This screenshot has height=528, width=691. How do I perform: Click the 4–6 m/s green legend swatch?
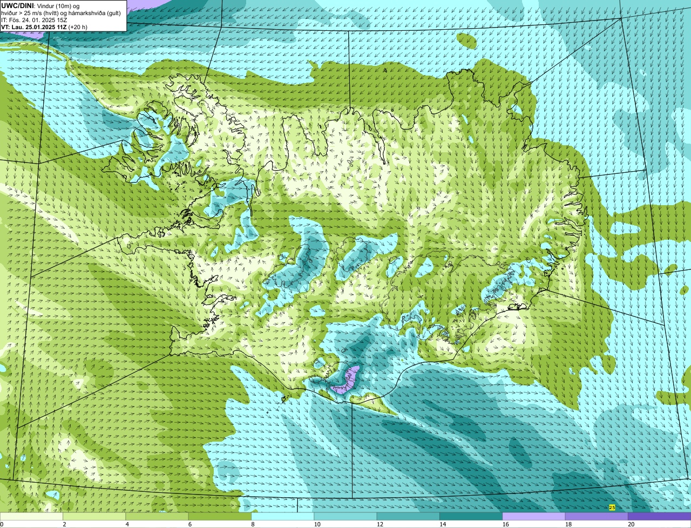[157, 516]
